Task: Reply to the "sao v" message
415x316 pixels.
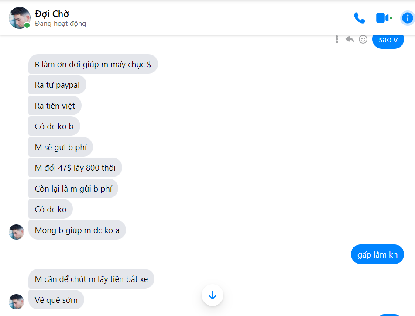Action: (x=350, y=39)
